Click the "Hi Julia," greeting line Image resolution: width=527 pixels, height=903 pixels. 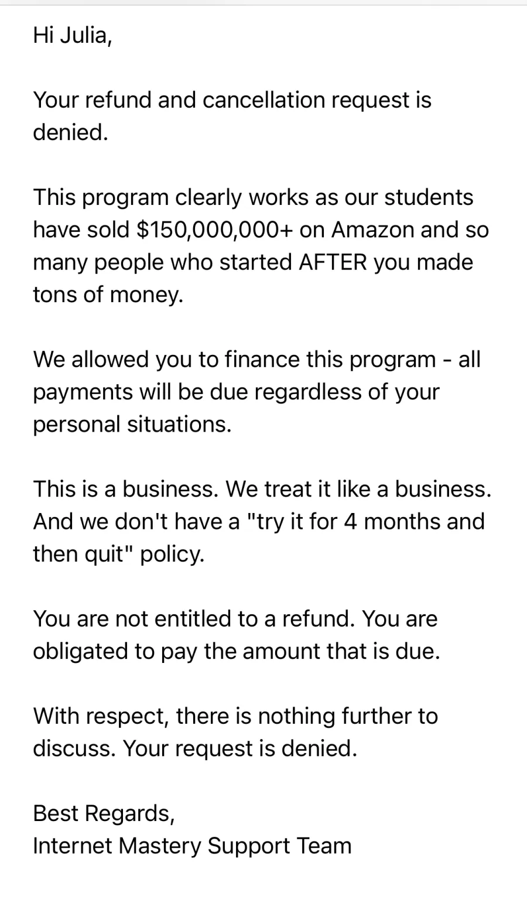(x=72, y=36)
